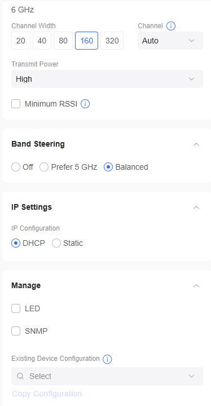
Task: Switch IP Configuration to Static
Action: click(56, 243)
